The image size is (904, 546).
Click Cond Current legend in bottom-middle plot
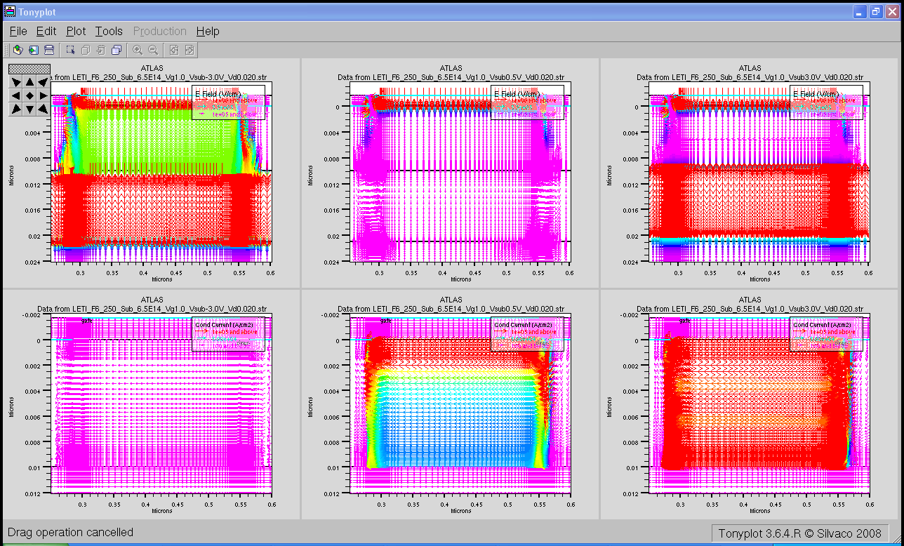pyautogui.click(x=527, y=334)
